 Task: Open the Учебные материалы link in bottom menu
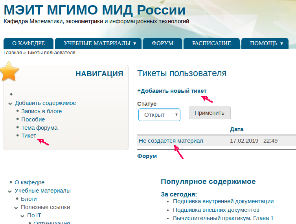click(43, 191)
